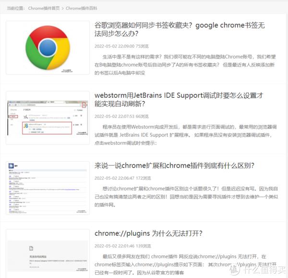Viewport: 288px width, 278px height.
Task: Click the extension vs plugin summary text
Action: [x=186, y=197]
